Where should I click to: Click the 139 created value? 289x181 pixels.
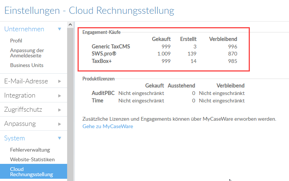click(x=192, y=54)
